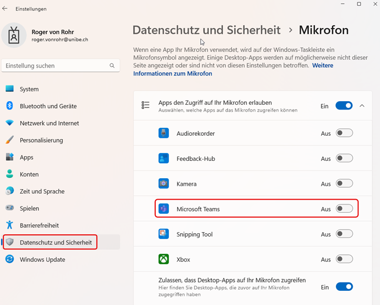Click Datenschutz und Sicherheit breadcrumb

tap(207, 30)
